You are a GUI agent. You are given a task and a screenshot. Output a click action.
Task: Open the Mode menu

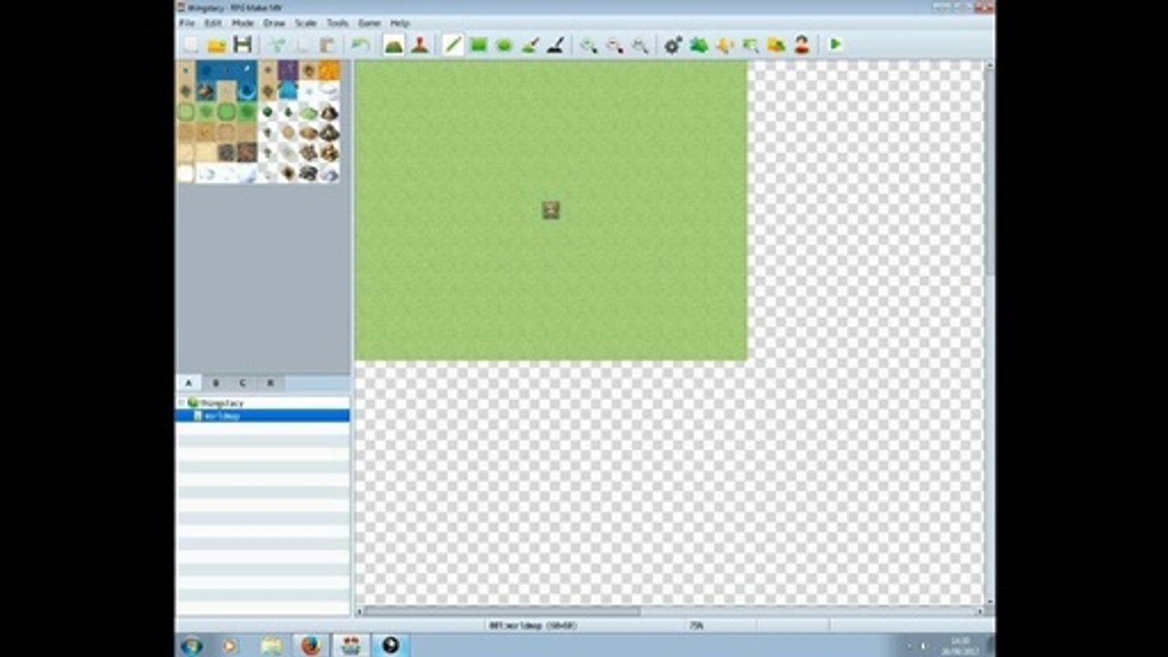(x=243, y=23)
